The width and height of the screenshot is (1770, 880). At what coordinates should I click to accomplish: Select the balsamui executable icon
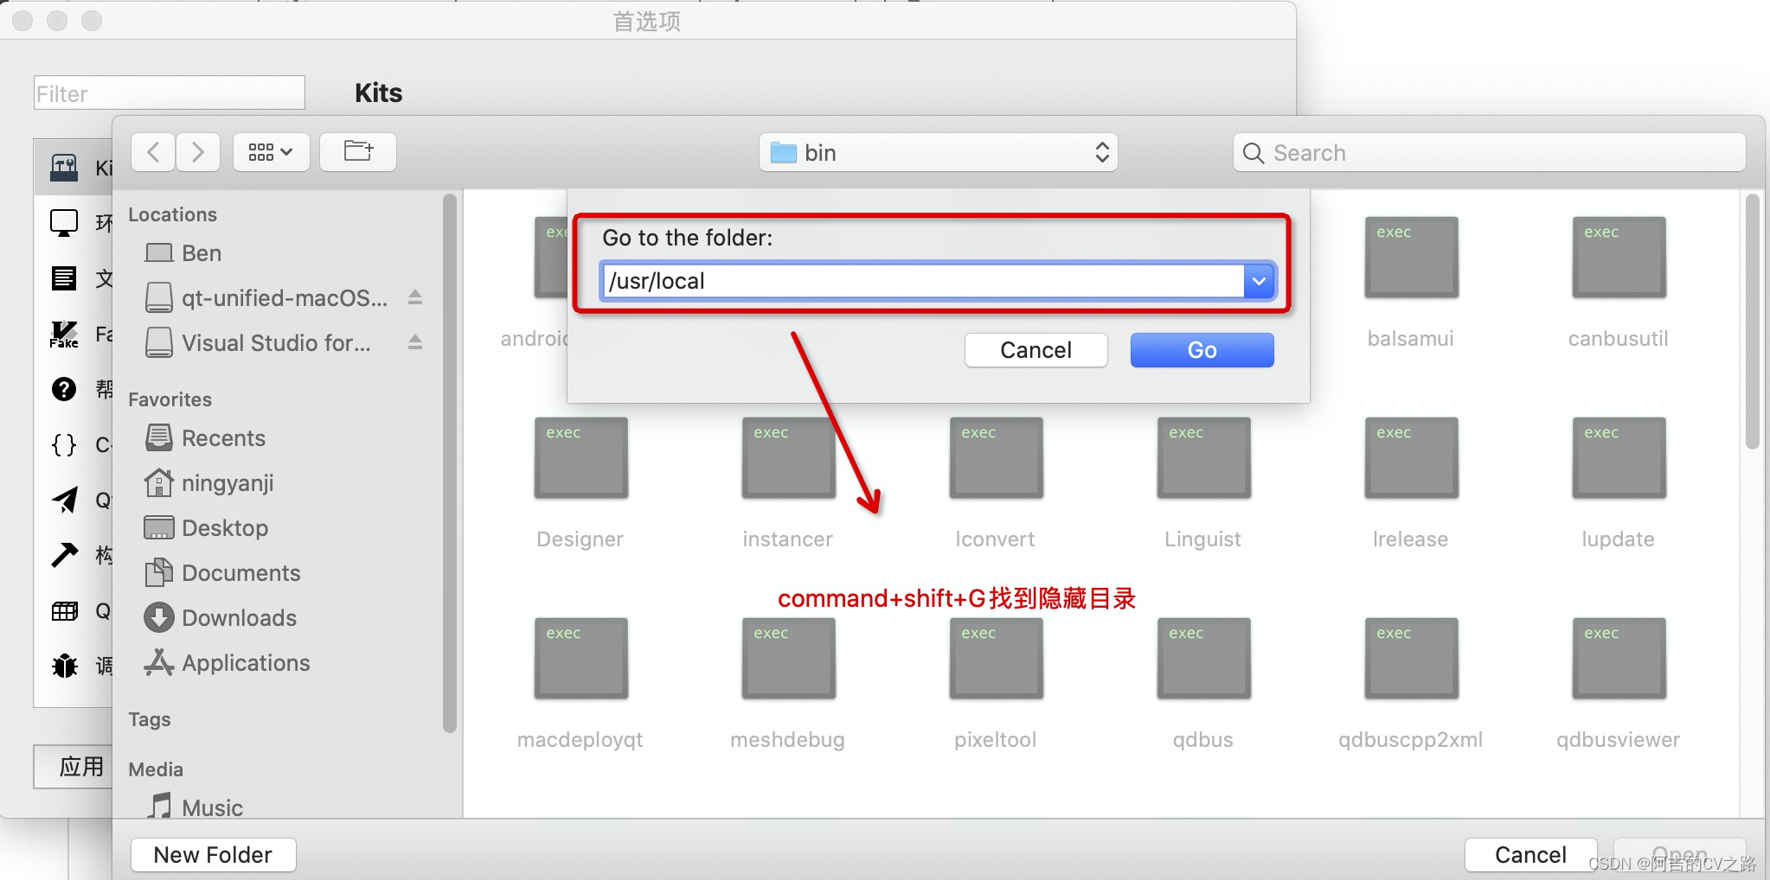pyautogui.click(x=1411, y=258)
